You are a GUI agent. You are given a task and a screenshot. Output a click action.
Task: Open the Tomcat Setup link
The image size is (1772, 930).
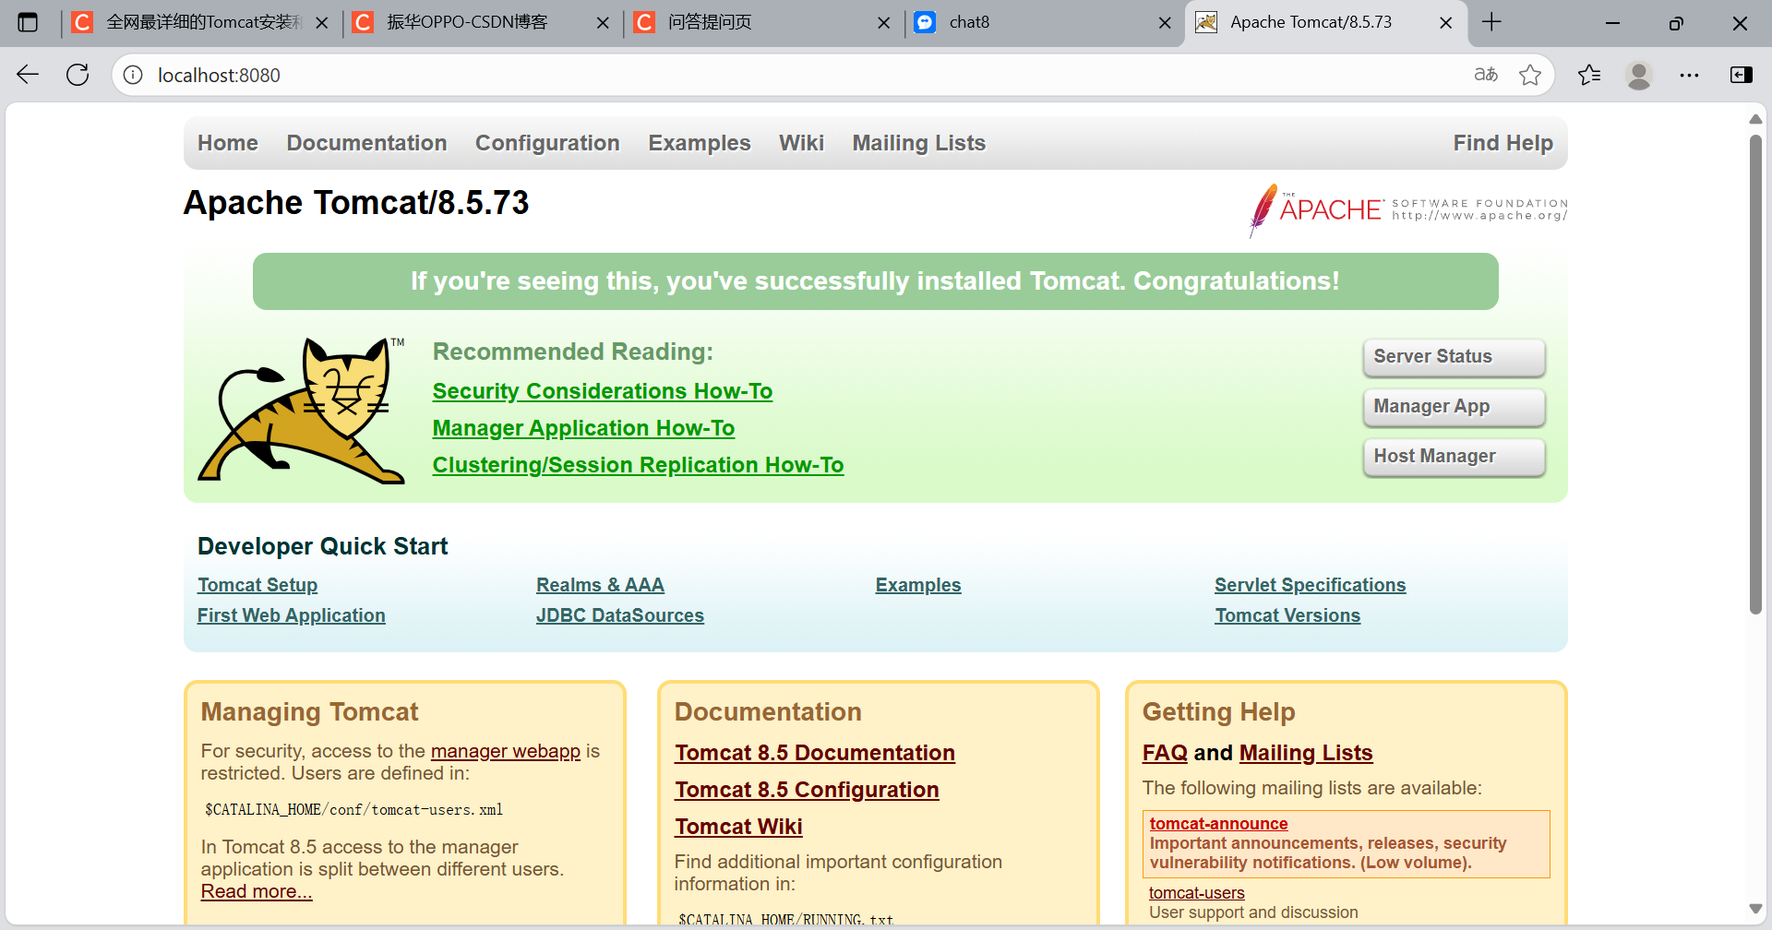point(257,585)
